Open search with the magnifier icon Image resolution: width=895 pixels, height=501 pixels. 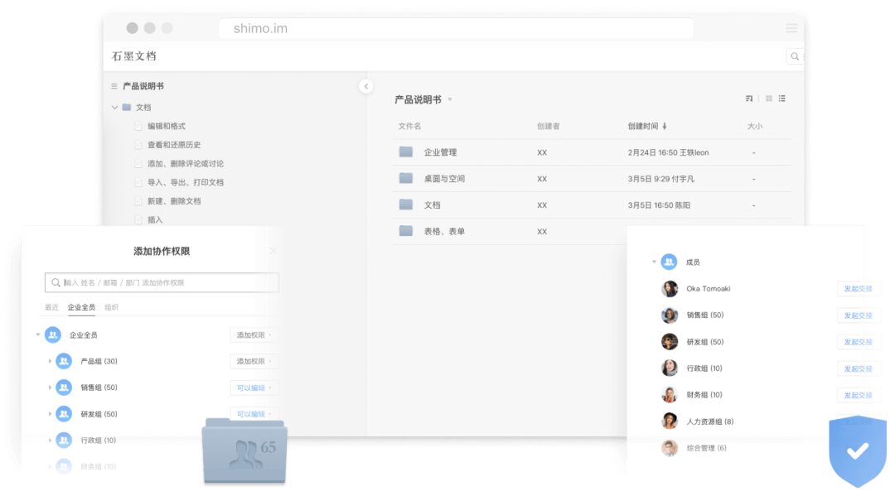pos(794,55)
